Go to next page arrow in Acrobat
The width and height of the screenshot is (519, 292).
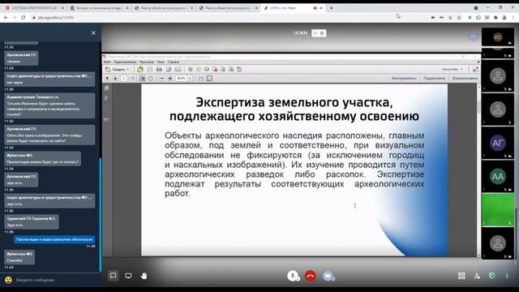[x=115, y=79]
